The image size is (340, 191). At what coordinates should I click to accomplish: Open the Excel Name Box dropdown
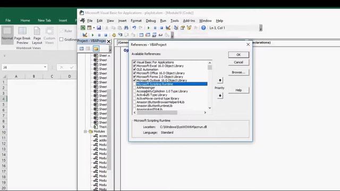[x=45, y=67]
